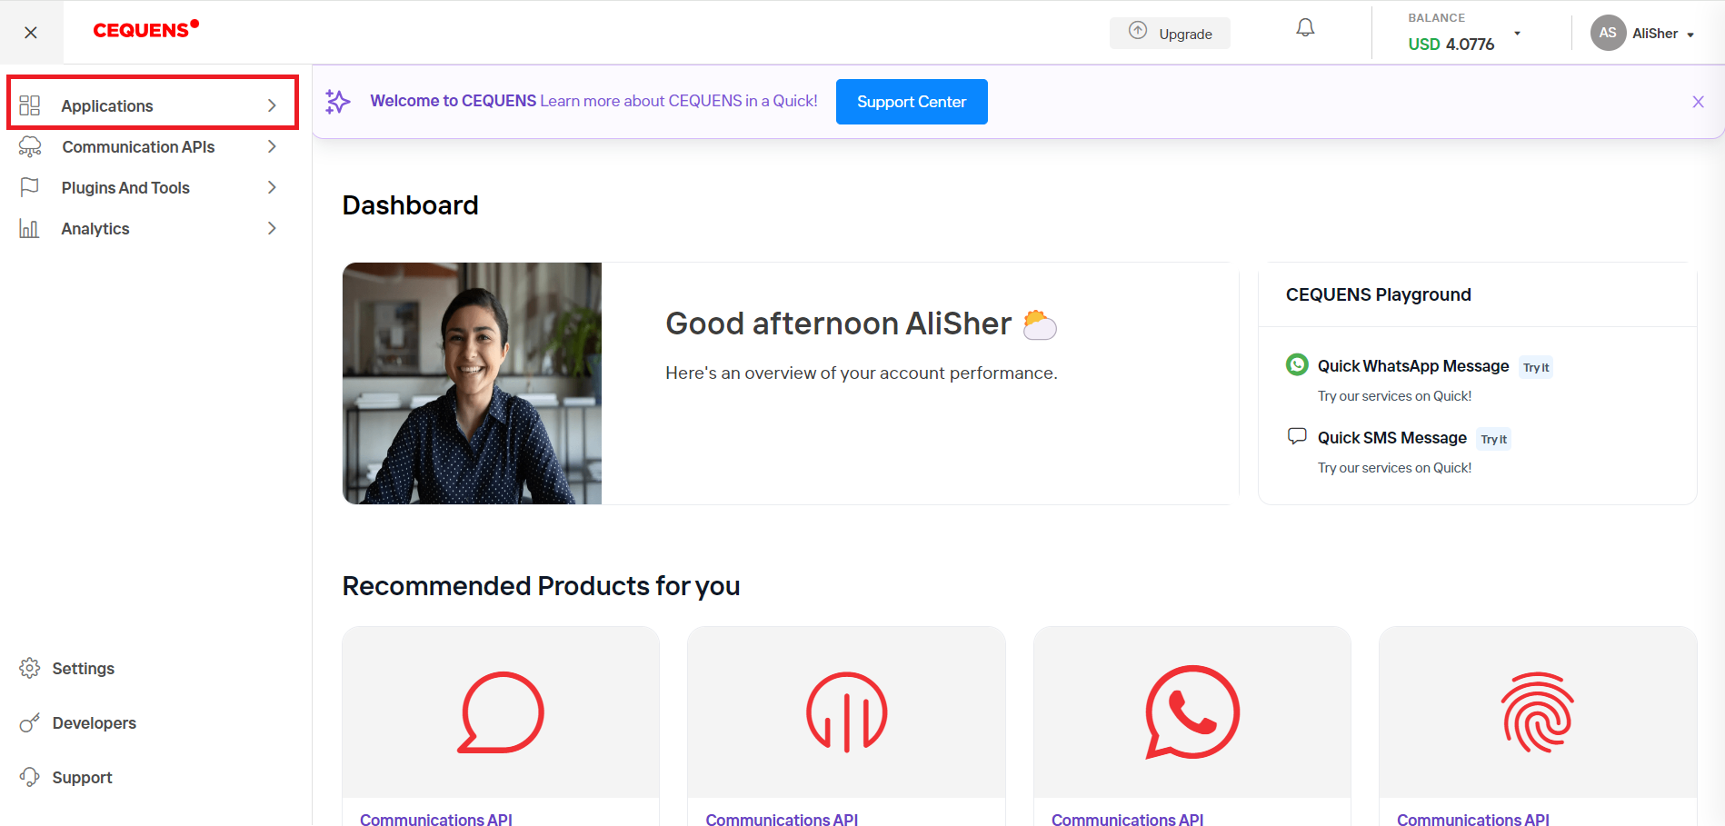Click the woman's photo in greeting card
Image resolution: width=1725 pixels, height=826 pixels.
pos(472,383)
